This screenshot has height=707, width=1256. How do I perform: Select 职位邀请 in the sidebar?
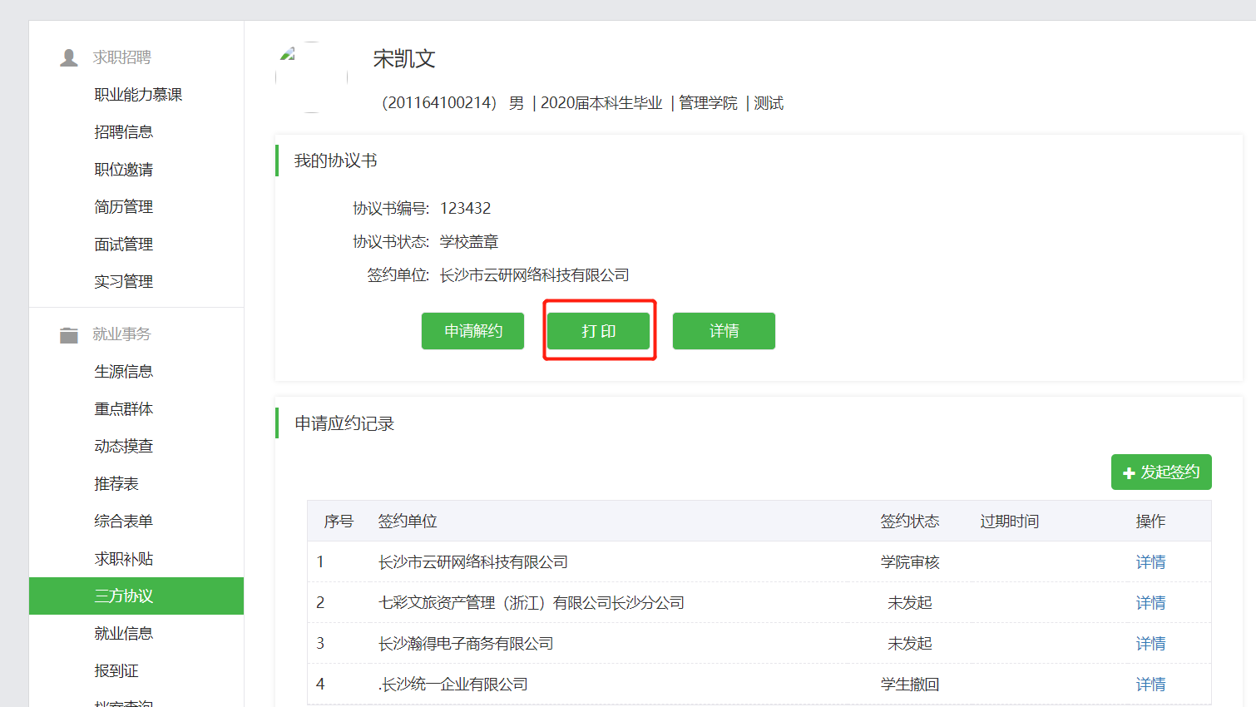[x=124, y=170]
